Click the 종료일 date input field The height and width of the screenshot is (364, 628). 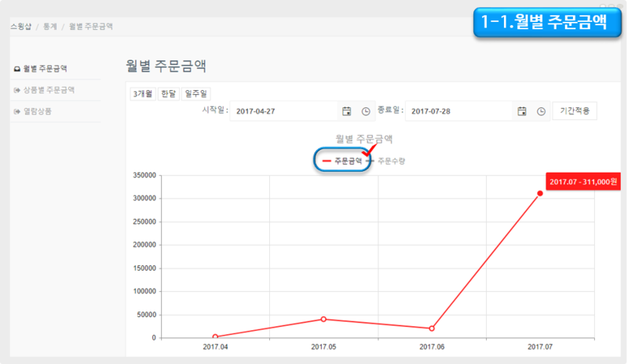pos(459,111)
